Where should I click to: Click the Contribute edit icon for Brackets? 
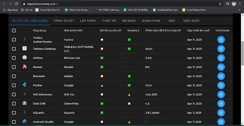221,76
